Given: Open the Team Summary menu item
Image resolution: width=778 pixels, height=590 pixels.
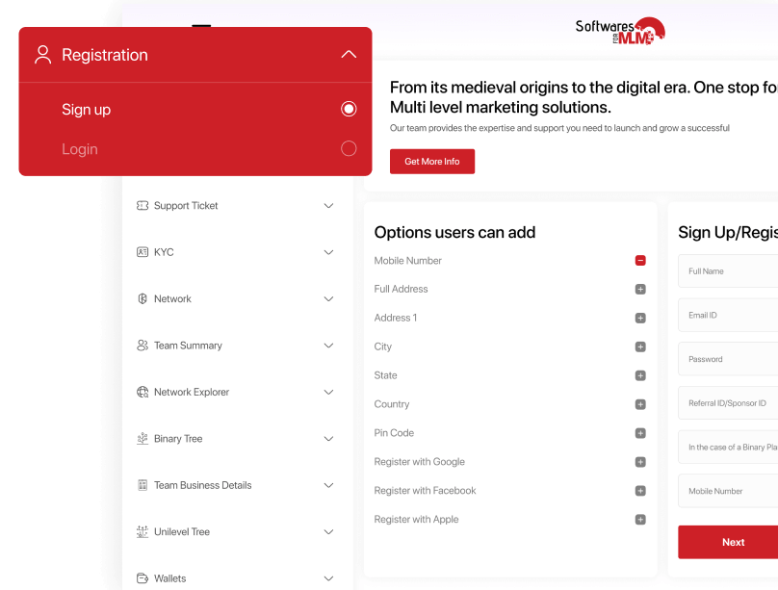Looking at the screenshot, I should (235, 346).
